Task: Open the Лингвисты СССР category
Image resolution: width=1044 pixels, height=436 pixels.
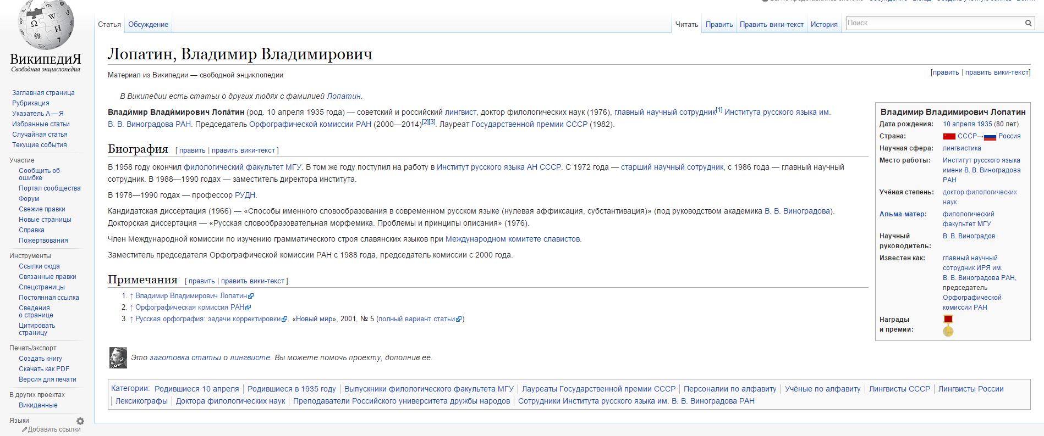Action: 899,389
